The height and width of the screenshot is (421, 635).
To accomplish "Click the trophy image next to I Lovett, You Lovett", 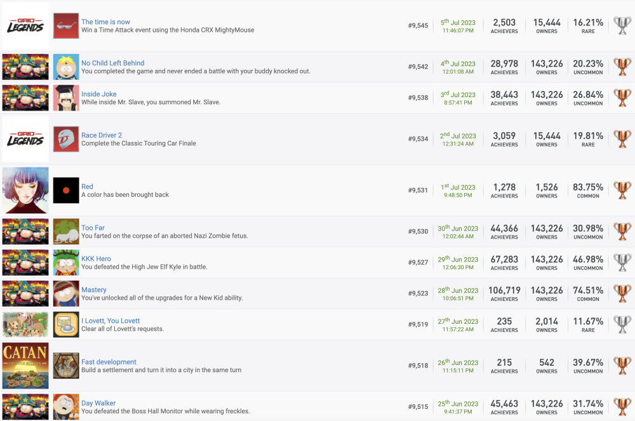I will pyautogui.click(x=66, y=324).
